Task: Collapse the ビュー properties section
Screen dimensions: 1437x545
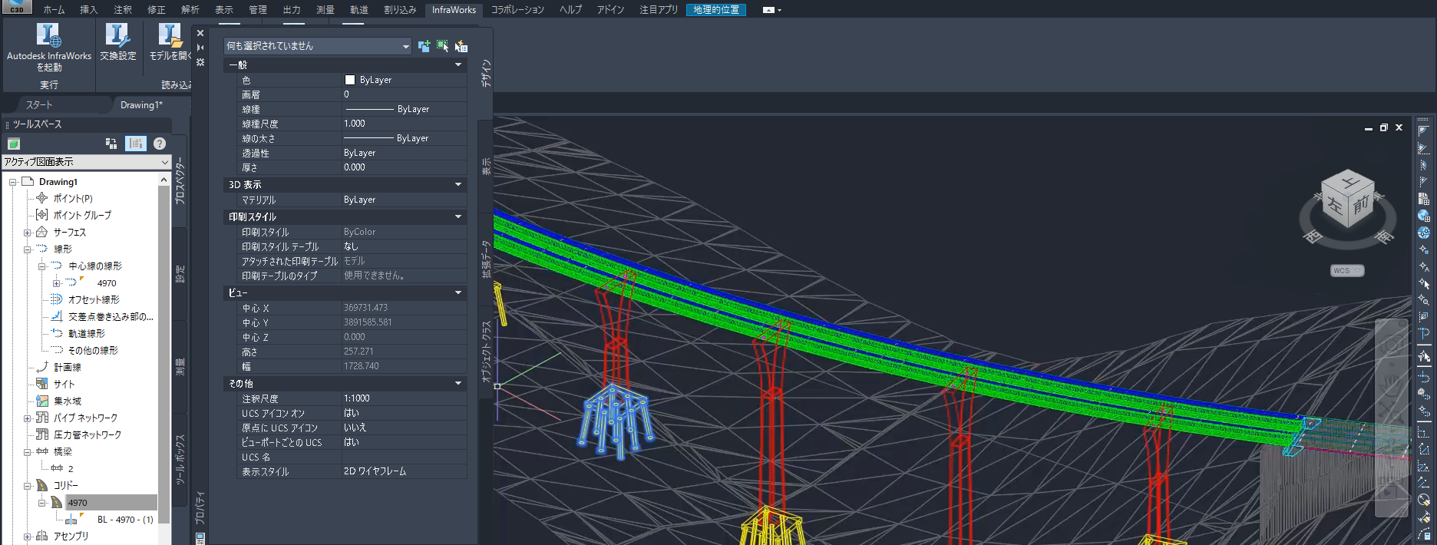Action: tap(458, 293)
